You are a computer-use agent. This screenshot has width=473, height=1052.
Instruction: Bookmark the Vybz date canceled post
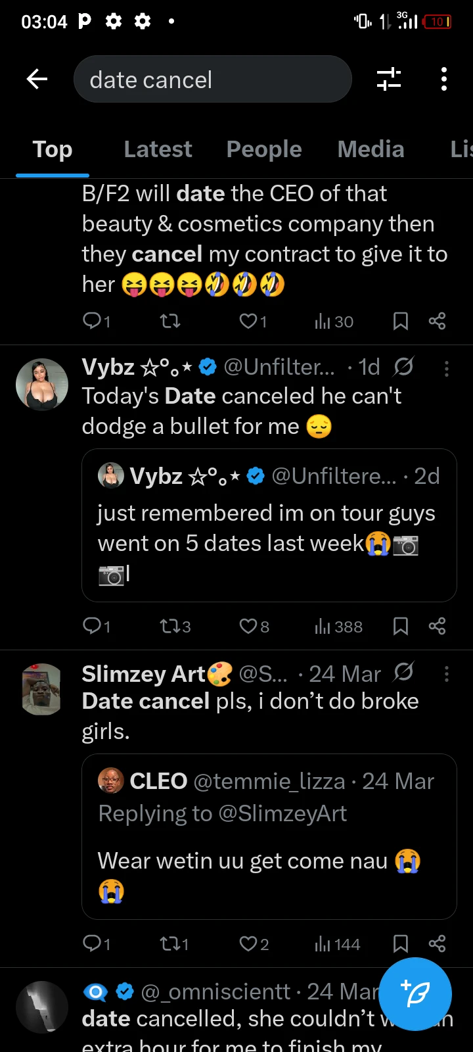click(x=400, y=626)
